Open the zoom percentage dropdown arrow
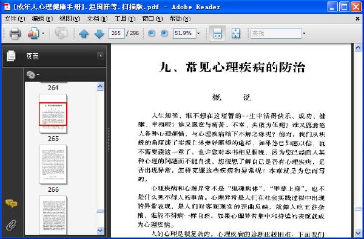The height and width of the screenshot is (239, 364). (x=198, y=33)
